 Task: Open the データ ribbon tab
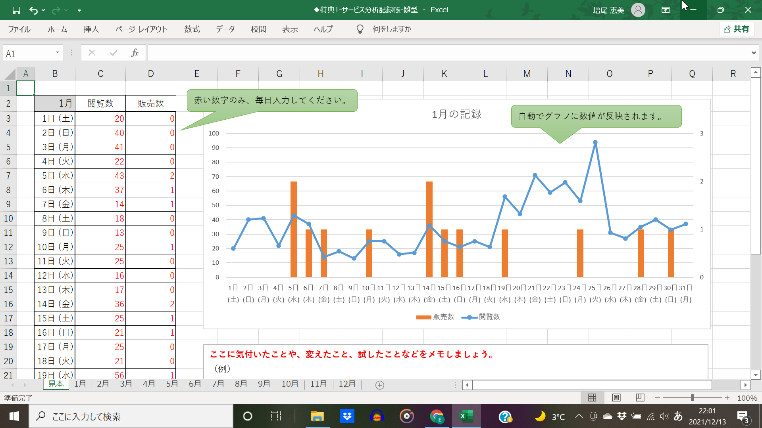coord(225,29)
